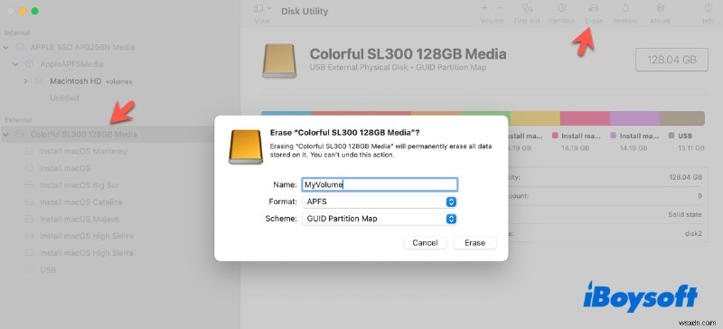Click the plus Volume add icon

coord(484,8)
